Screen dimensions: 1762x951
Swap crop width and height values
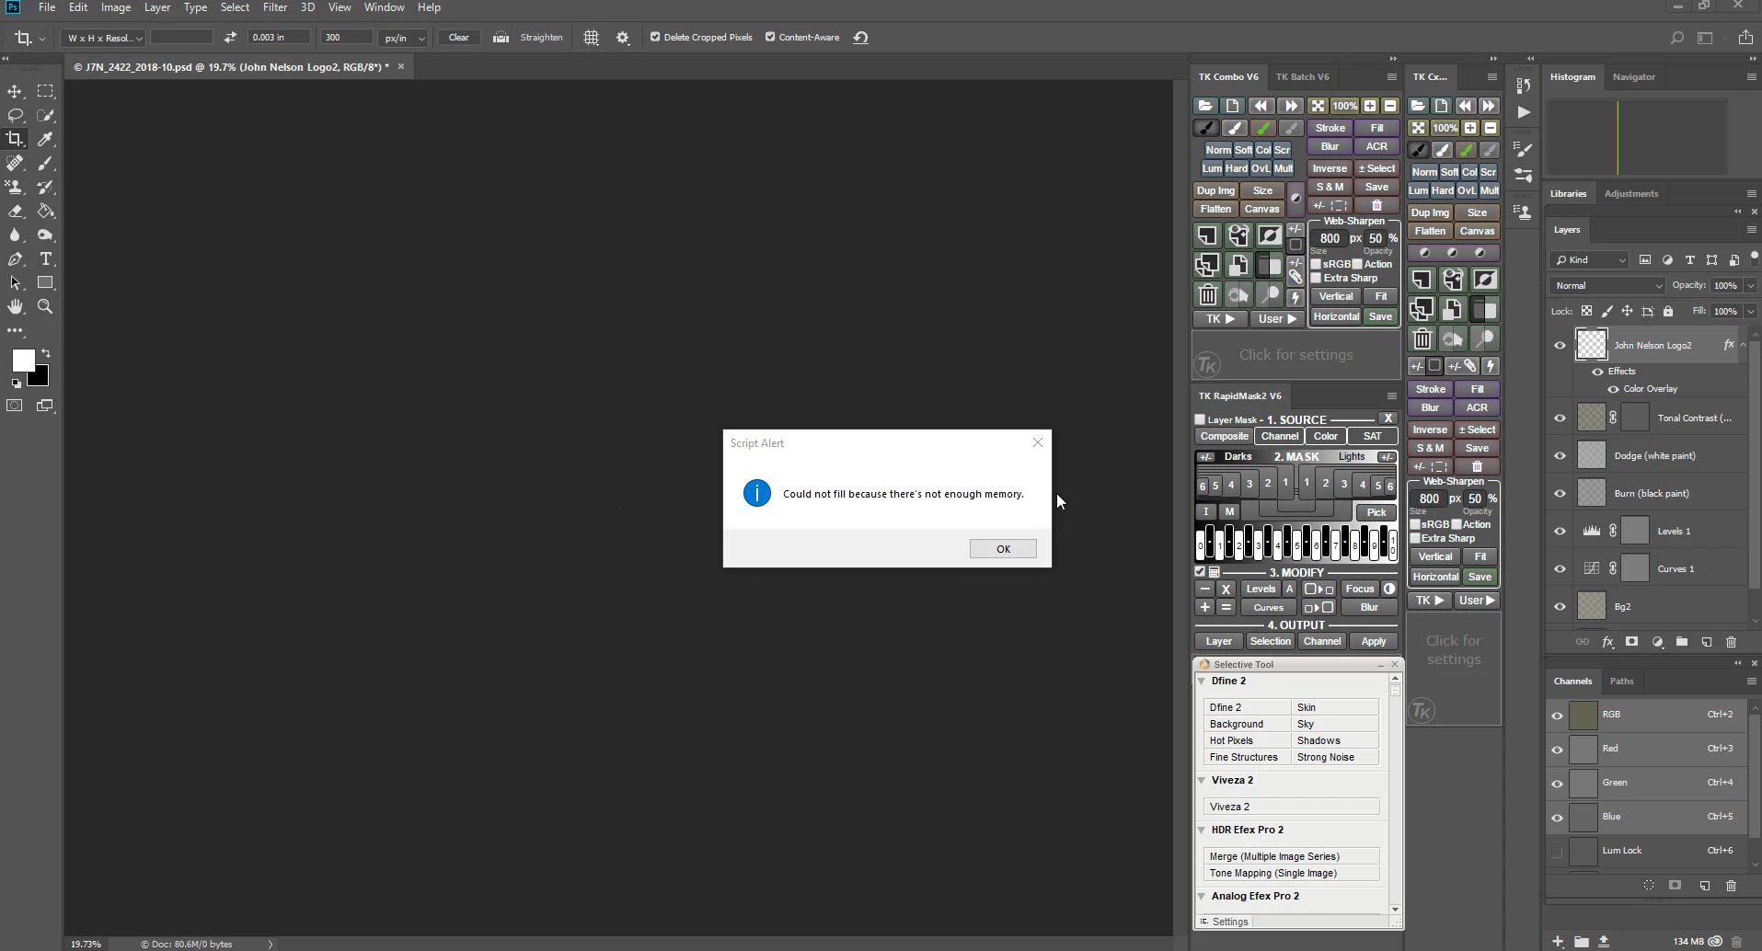pyautogui.click(x=230, y=38)
